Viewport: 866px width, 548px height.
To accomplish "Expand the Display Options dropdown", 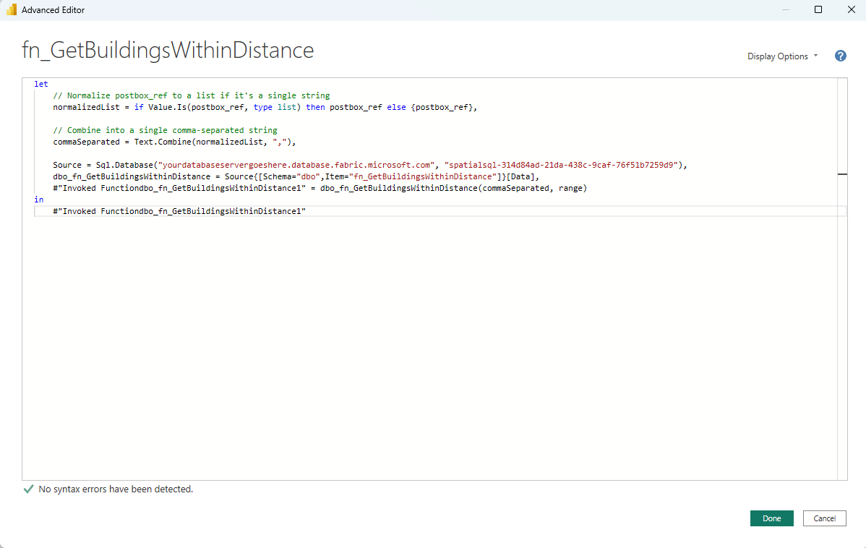I will click(782, 56).
